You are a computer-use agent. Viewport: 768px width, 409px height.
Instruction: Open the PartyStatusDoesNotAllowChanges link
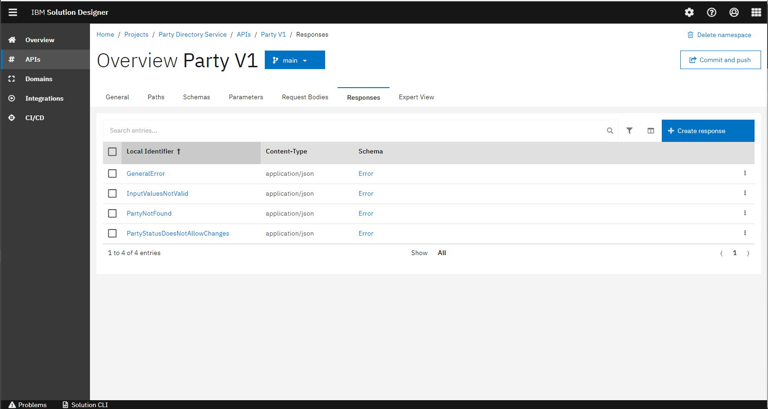pos(178,234)
